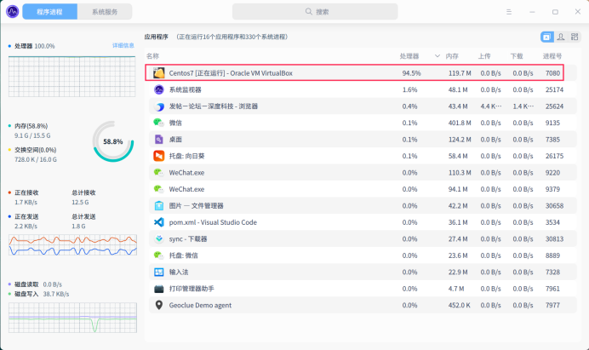Click the browser icon of 发帖 process

pyautogui.click(x=159, y=106)
